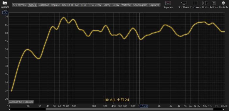229x111 pixels.
Task: Switch the Freq. Axis mode
Action: click(195, 3)
